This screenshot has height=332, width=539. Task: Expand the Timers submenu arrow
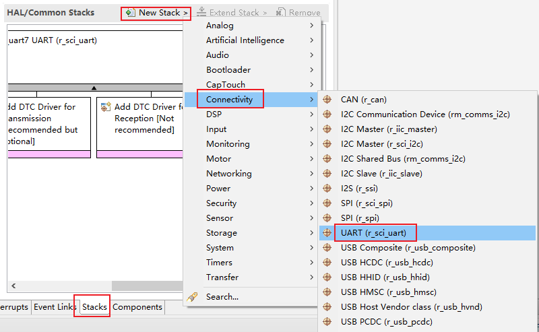click(311, 263)
